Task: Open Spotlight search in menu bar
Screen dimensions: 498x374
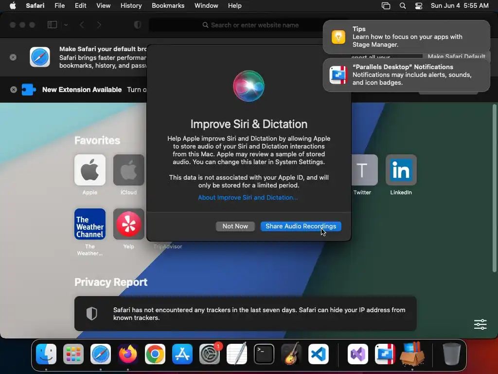Action: click(x=403, y=6)
